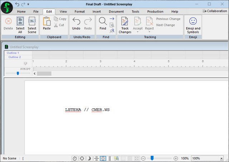Open Find with magnifier icon
229x162 pixels.
click(x=103, y=24)
